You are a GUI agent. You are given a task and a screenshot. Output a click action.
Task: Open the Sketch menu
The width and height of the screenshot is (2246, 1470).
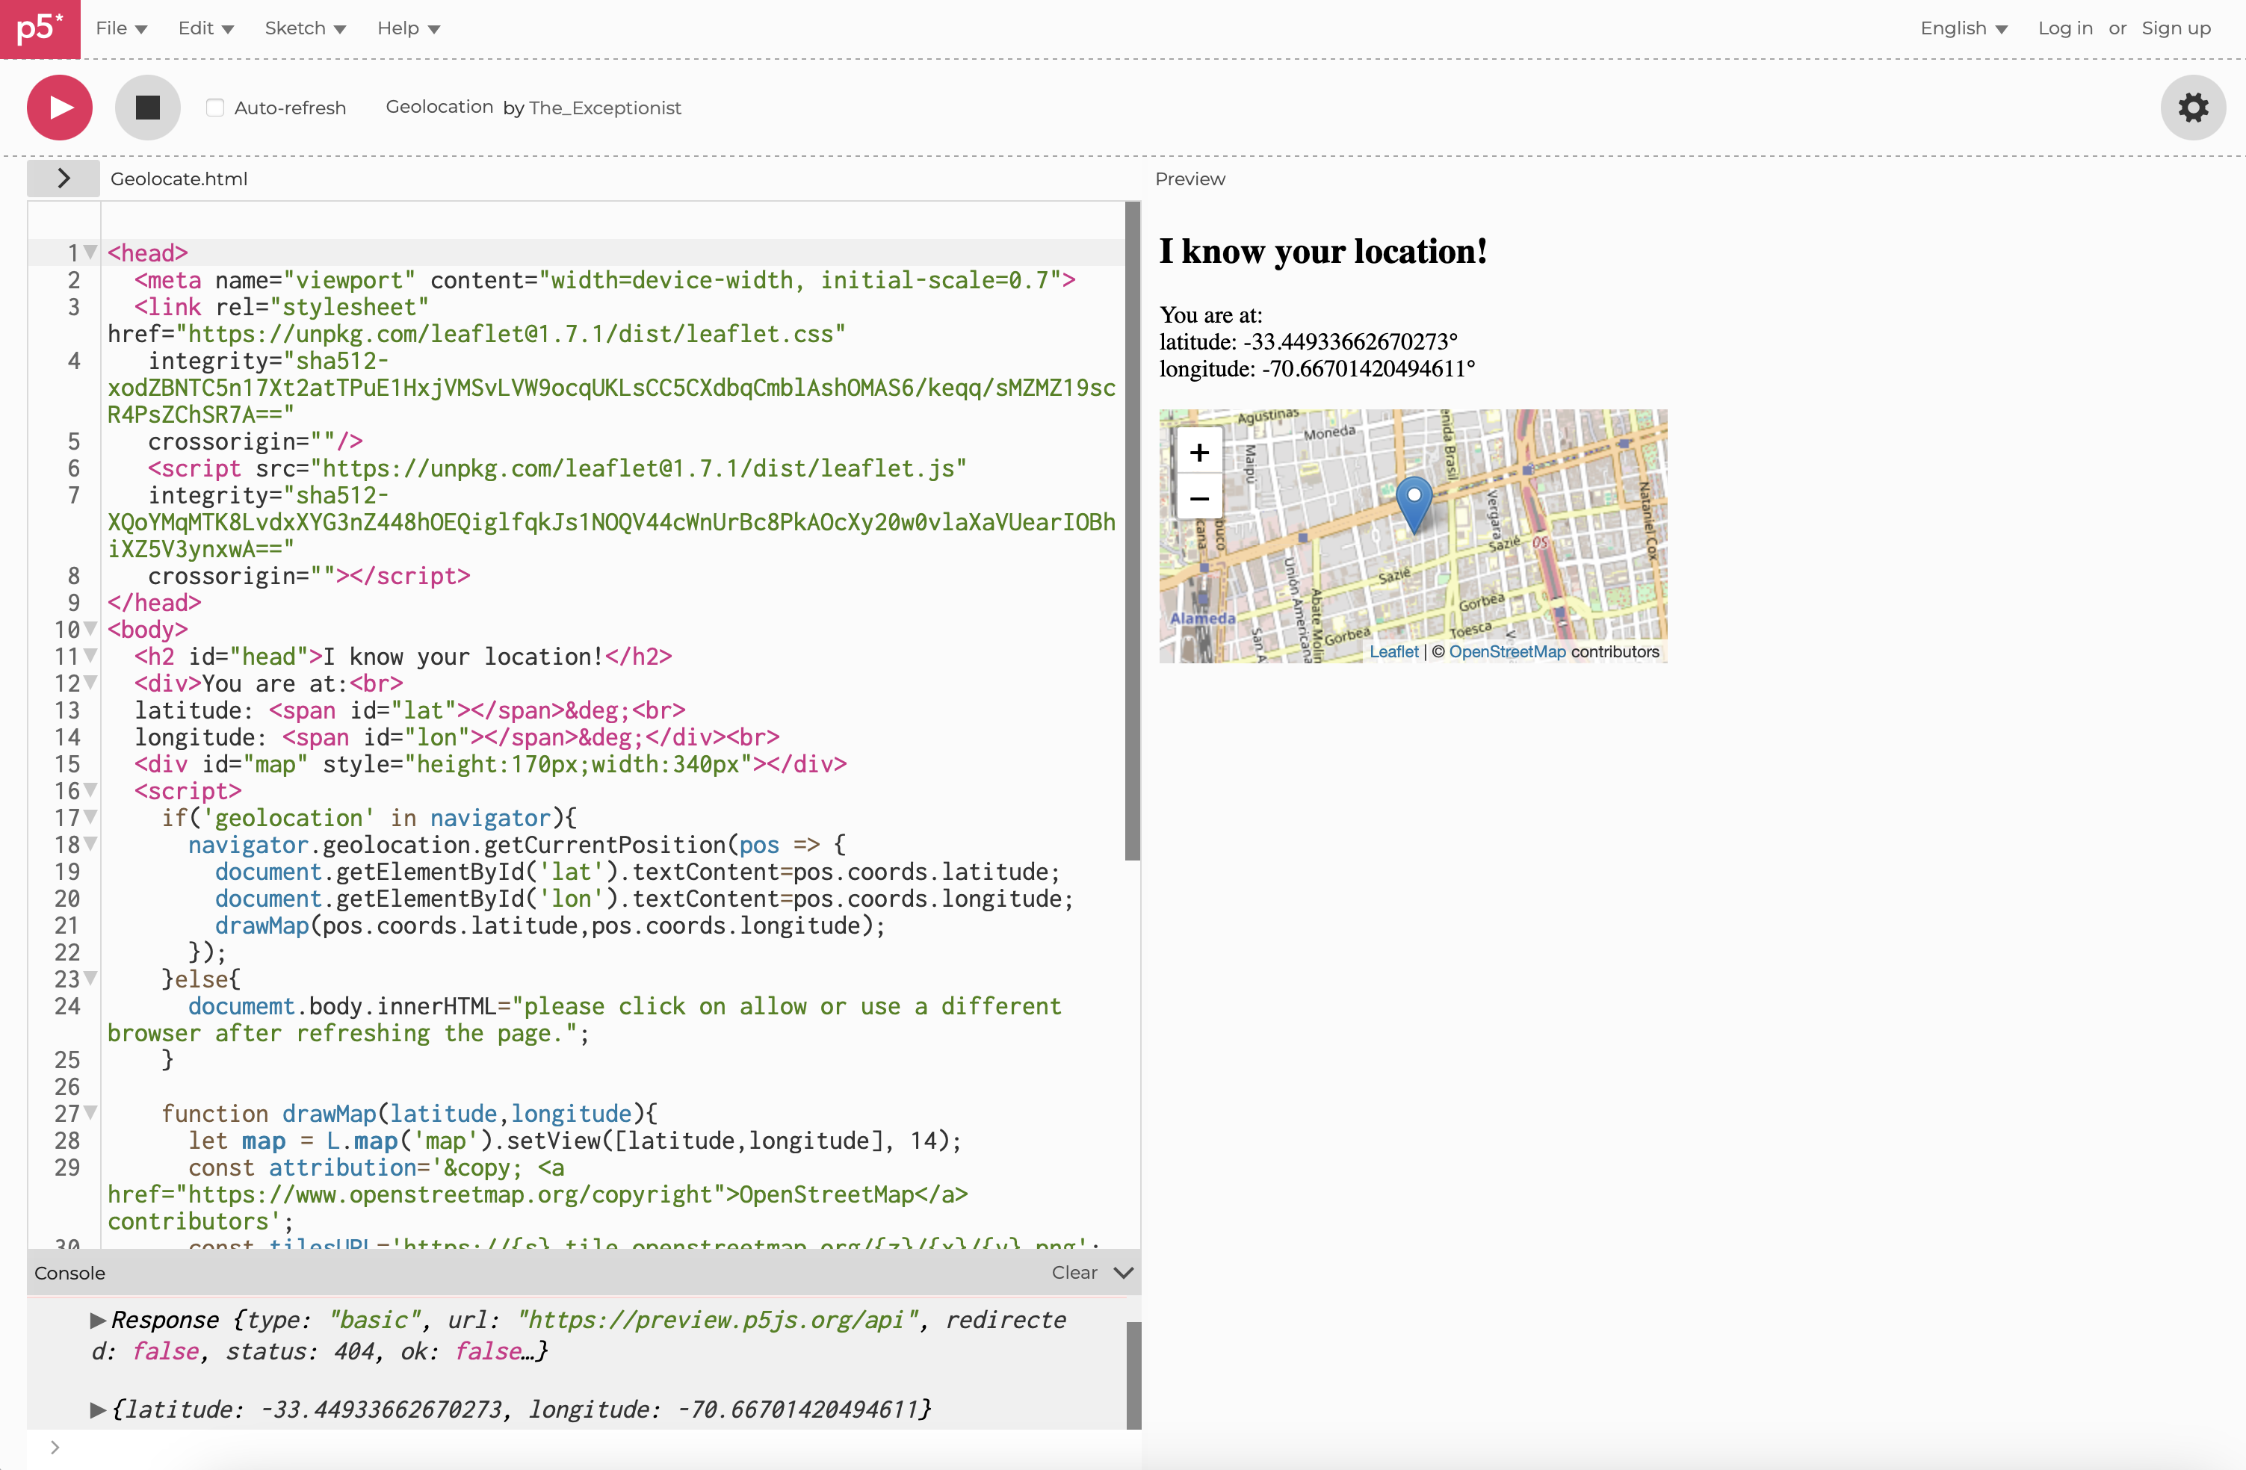[305, 28]
